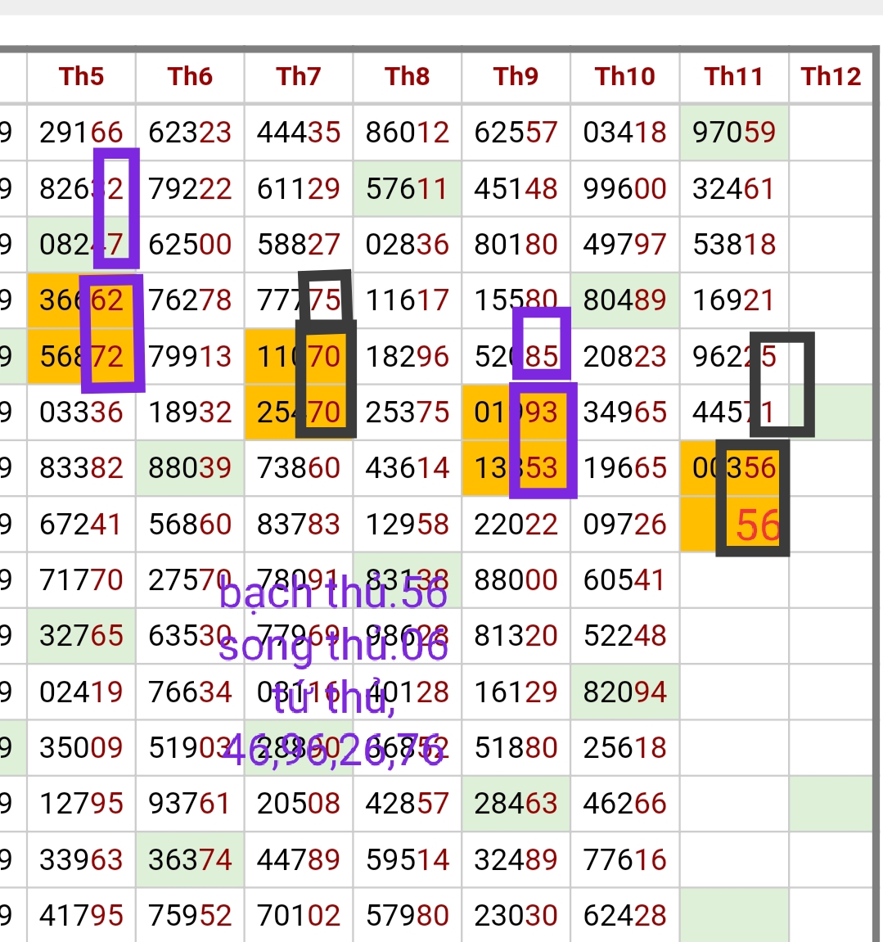Select the 20823 cell

point(624,357)
